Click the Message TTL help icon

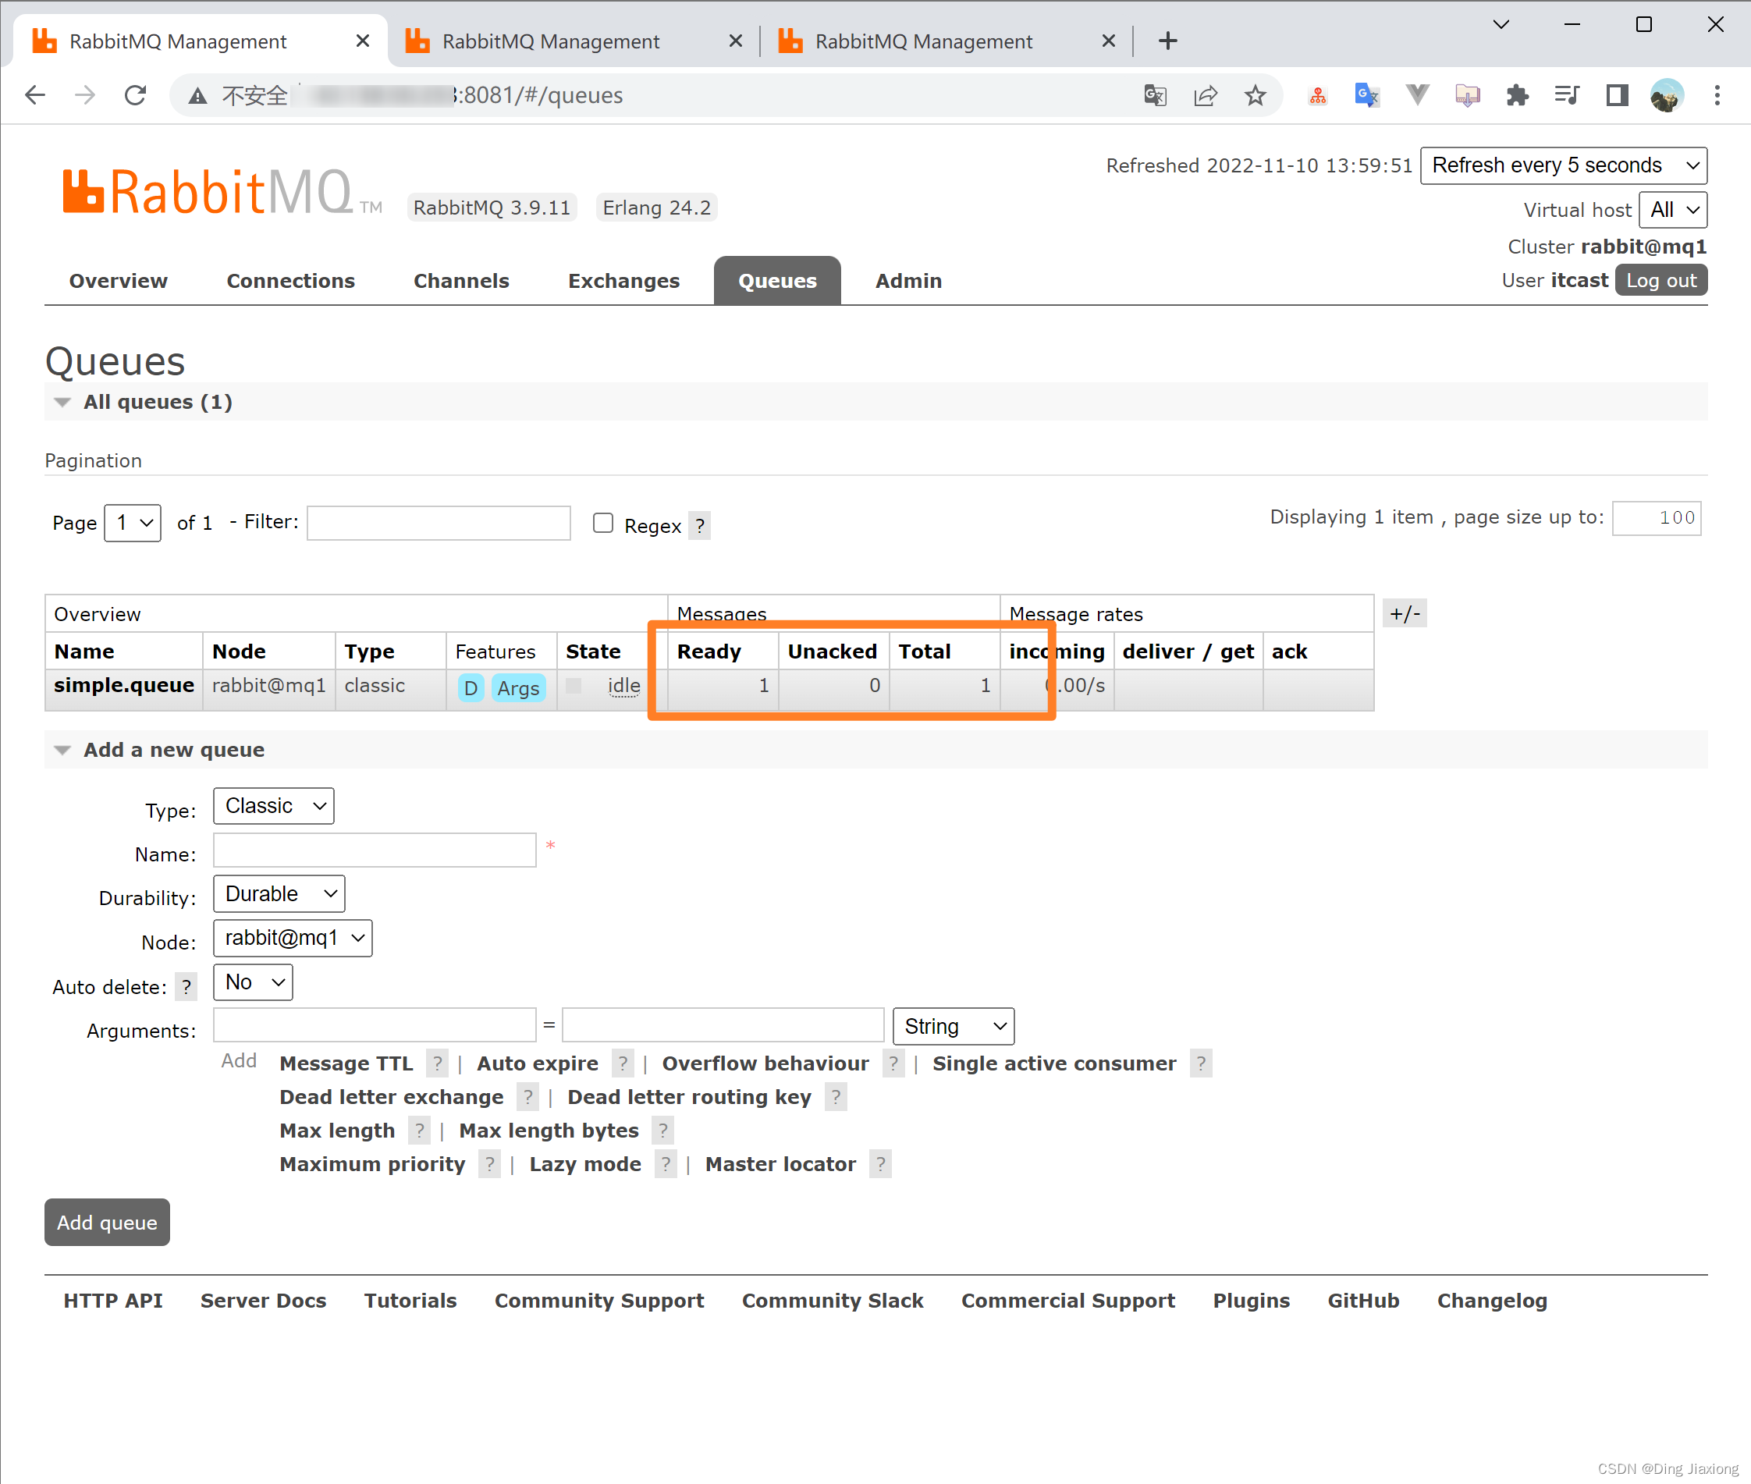pos(437,1063)
